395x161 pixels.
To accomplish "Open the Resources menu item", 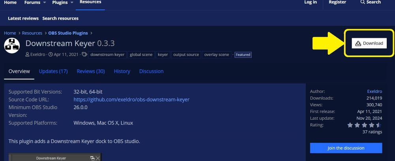I will click(90, 2).
